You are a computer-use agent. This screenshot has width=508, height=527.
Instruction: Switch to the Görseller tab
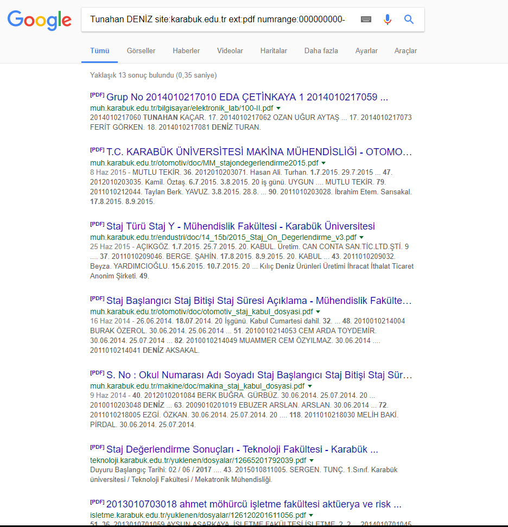tap(141, 51)
